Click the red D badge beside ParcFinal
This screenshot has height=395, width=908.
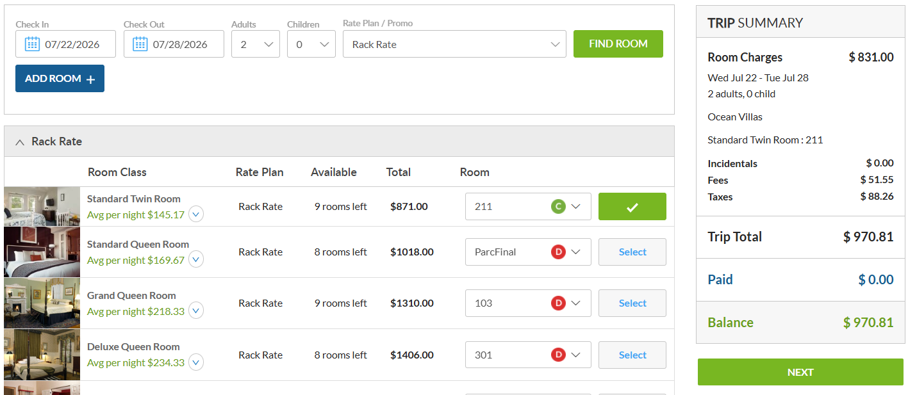558,252
